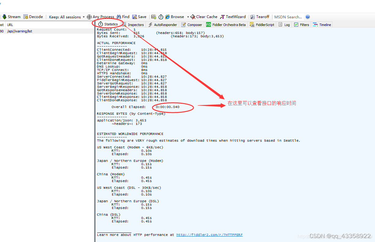Select the /api//warning/list session row

pyautogui.click(x=47, y=31)
